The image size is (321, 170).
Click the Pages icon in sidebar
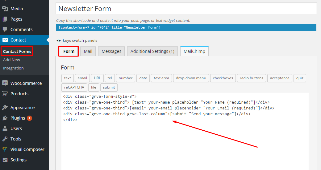5,19
